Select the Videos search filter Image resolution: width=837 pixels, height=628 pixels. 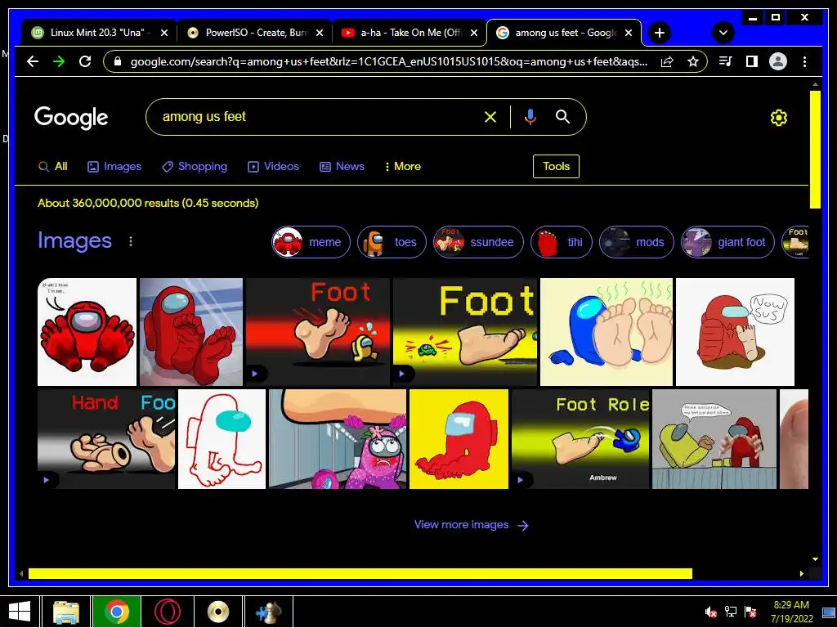point(273,167)
